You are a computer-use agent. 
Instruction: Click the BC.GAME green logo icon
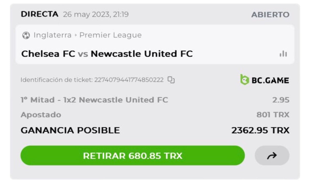[x=244, y=80]
